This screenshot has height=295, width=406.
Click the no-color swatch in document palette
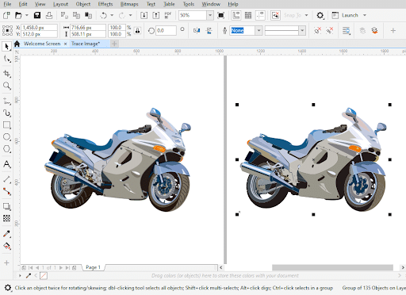(x=44, y=276)
